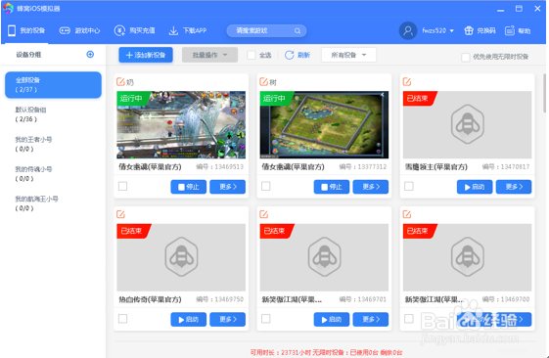Click the game search field
Image resolution: width=549 pixels, height=358 pixels.
click(266, 30)
